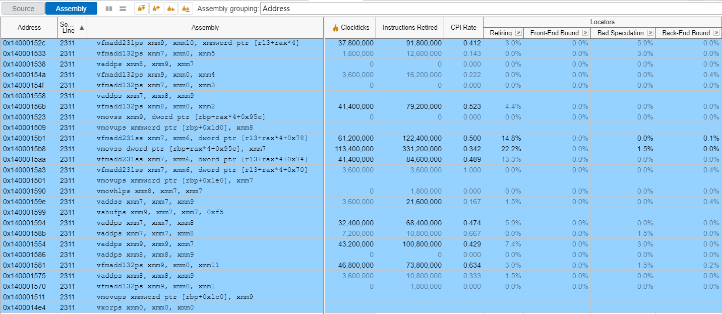
Task: Click vmovups xmmword ptr [rbp+0x1d0] instruction
Action: tap(174, 128)
